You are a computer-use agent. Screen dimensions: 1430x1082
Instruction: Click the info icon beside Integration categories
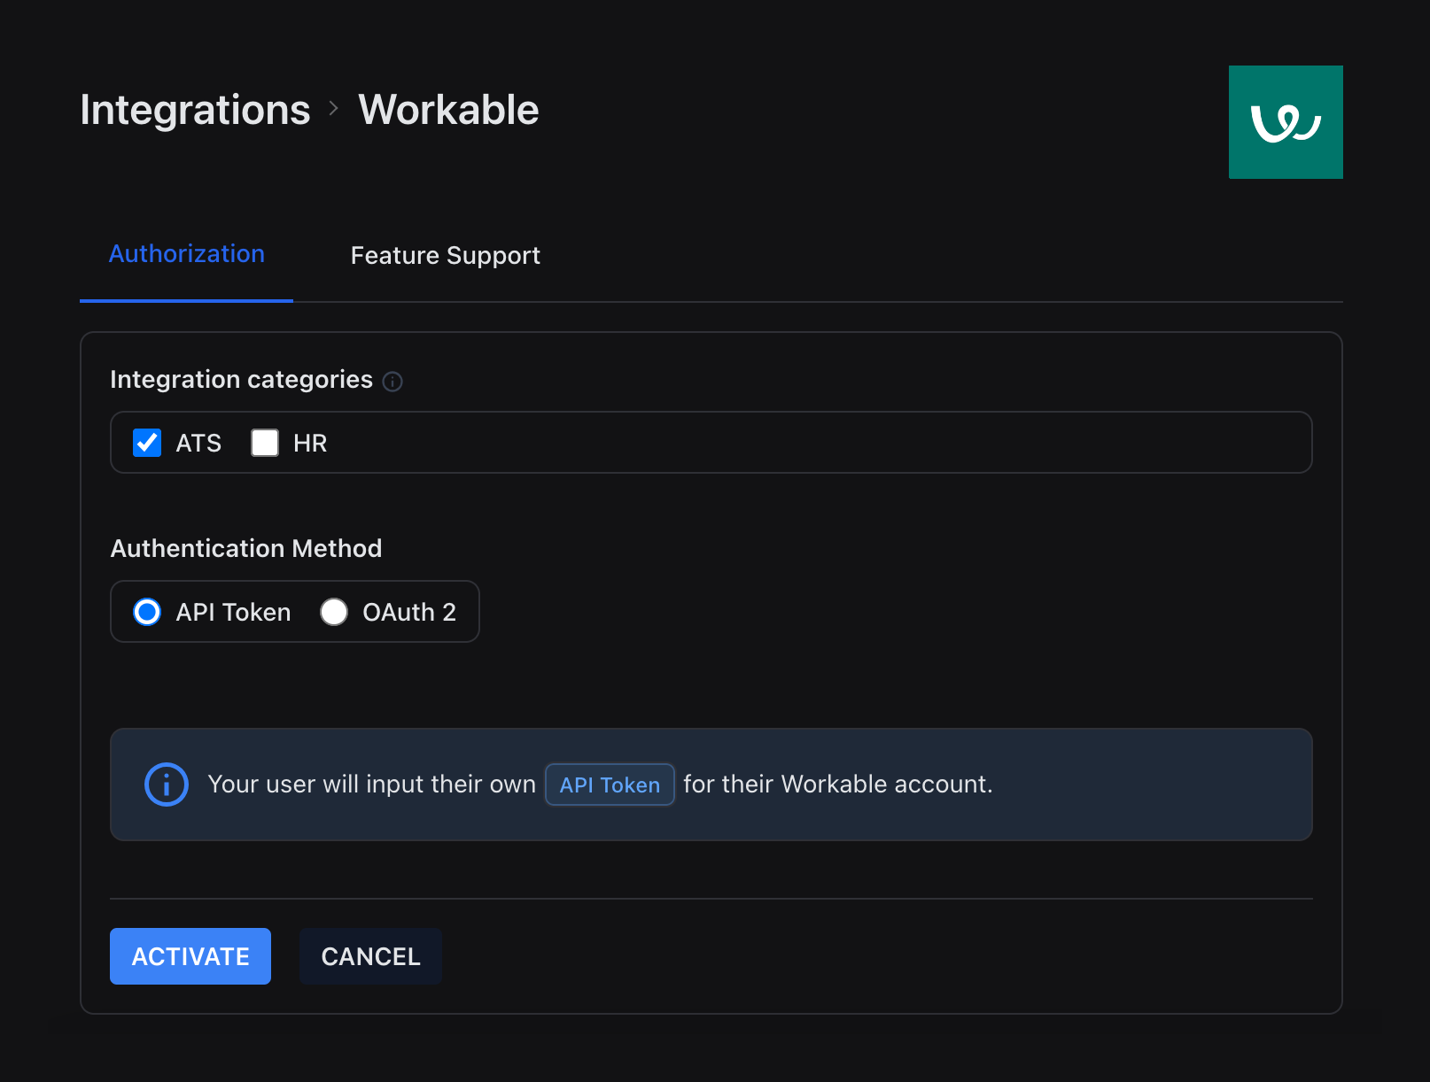[393, 382]
